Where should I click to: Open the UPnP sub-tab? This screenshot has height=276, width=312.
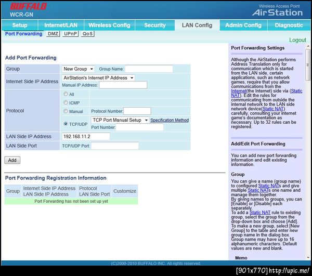click(x=70, y=34)
